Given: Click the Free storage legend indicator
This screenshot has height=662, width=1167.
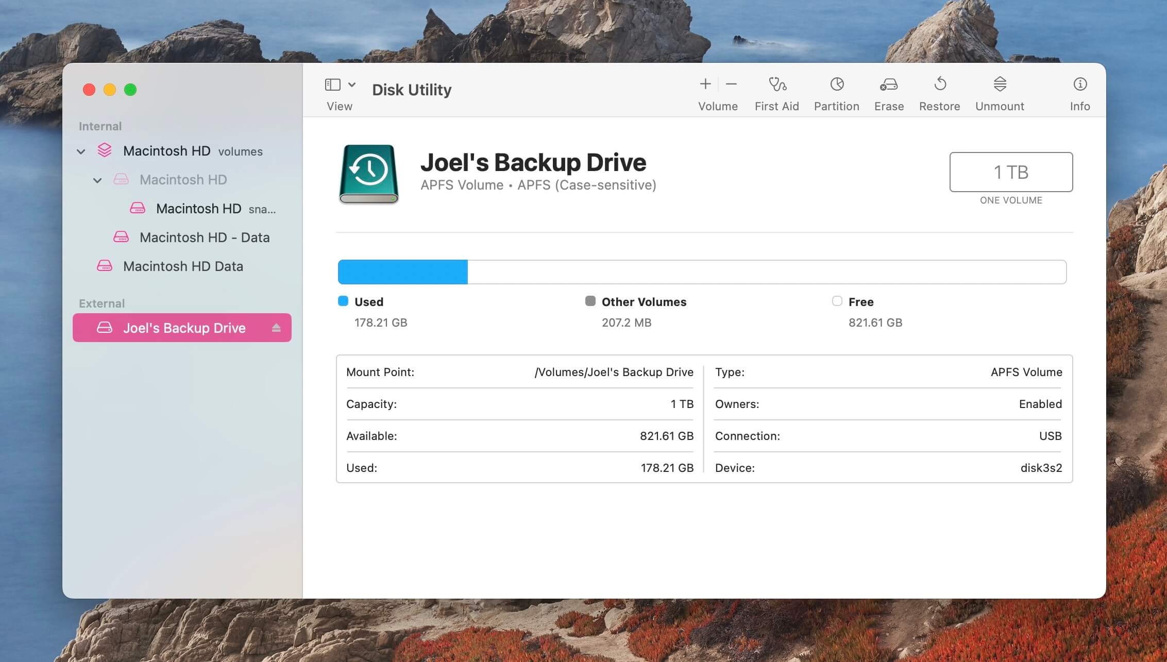Looking at the screenshot, I should pos(837,301).
